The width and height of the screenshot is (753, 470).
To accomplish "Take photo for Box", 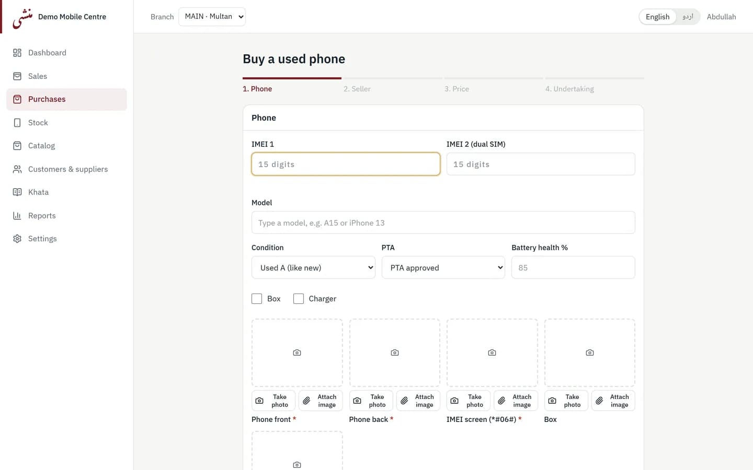I will click(566, 401).
